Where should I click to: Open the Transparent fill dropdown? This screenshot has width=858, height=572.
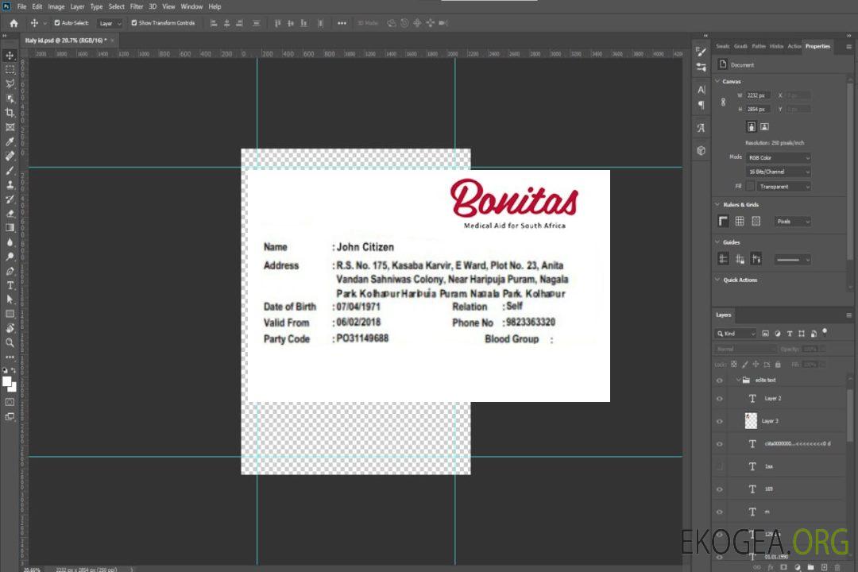[x=783, y=187]
